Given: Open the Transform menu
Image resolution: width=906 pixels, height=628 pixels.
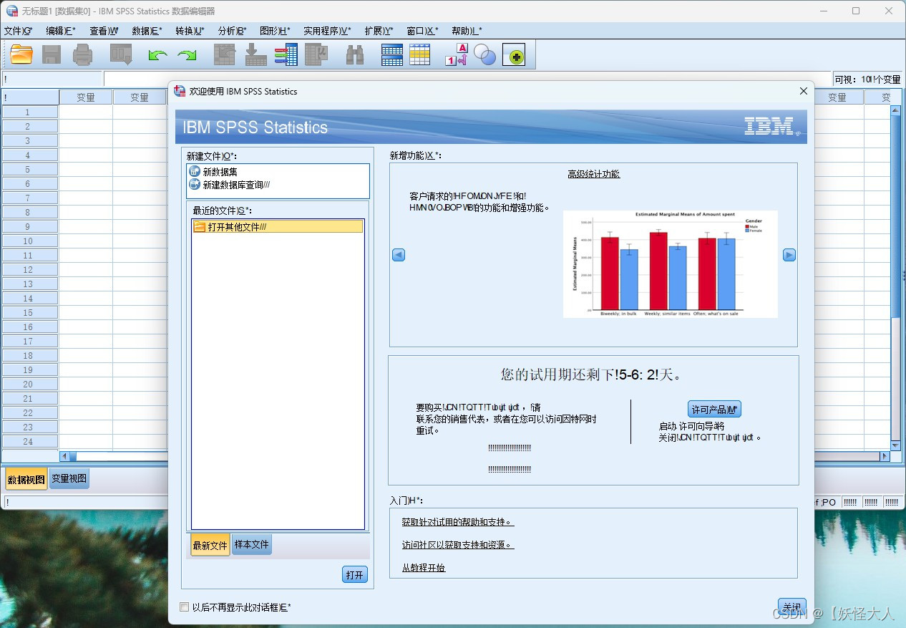Looking at the screenshot, I should click(190, 31).
